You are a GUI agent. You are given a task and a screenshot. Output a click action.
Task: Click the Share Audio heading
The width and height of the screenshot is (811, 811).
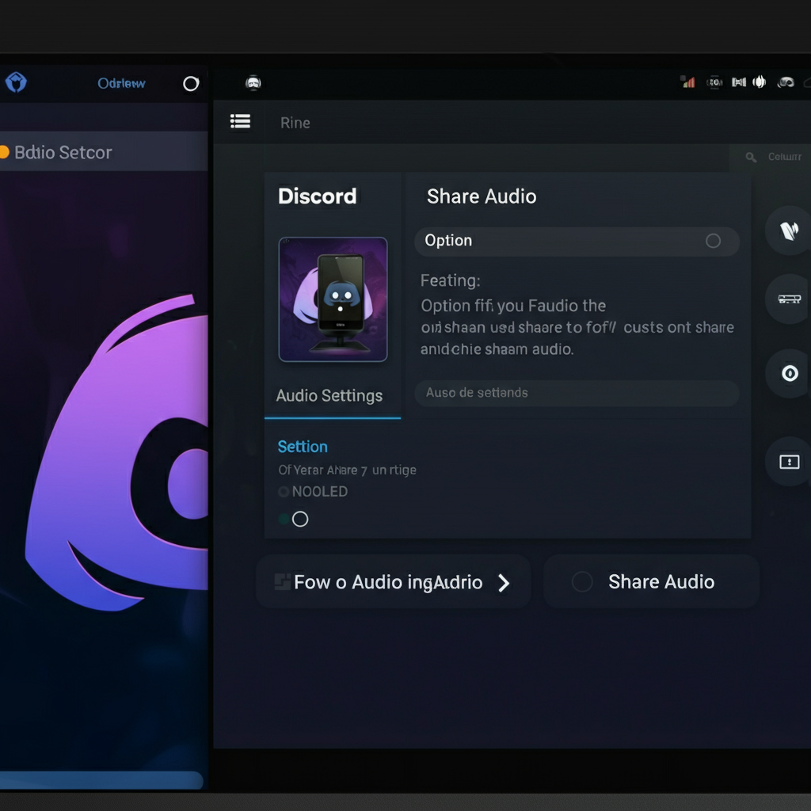(482, 196)
